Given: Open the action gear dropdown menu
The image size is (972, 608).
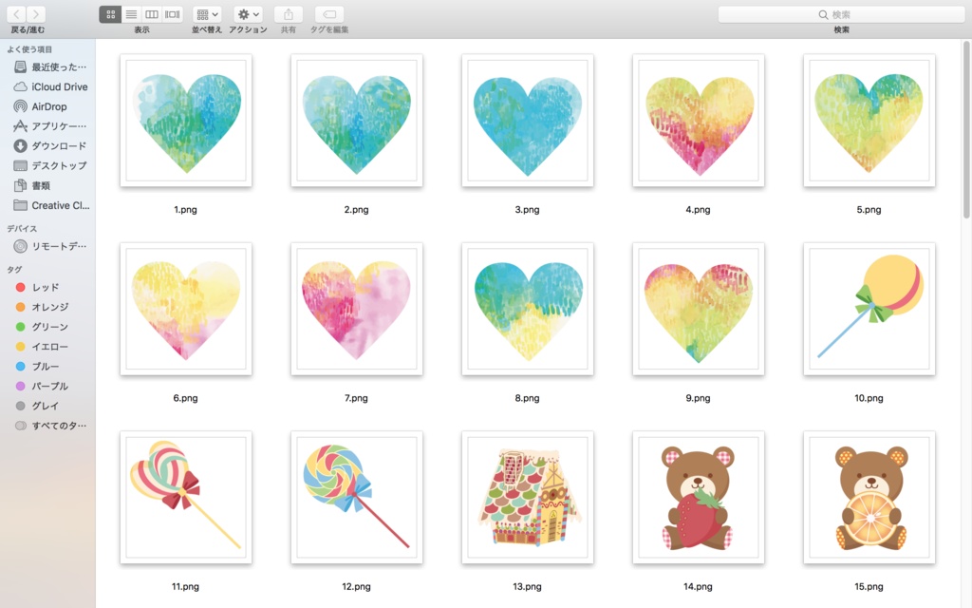Looking at the screenshot, I should pos(248,14).
